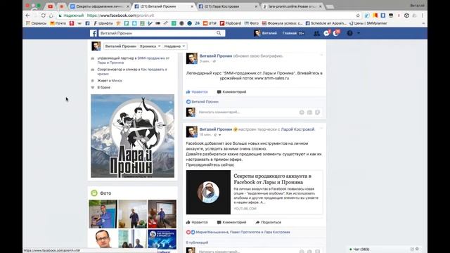Open photo of man in glasses

(x=103, y=239)
